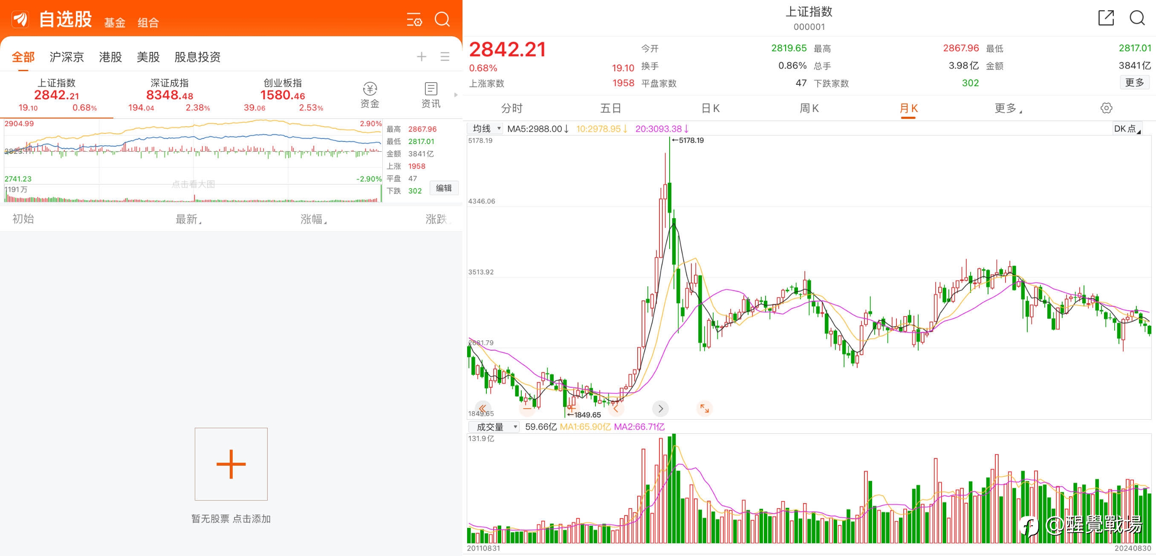Open search in the 自选股 header
1156x556 pixels.
(x=442, y=19)
